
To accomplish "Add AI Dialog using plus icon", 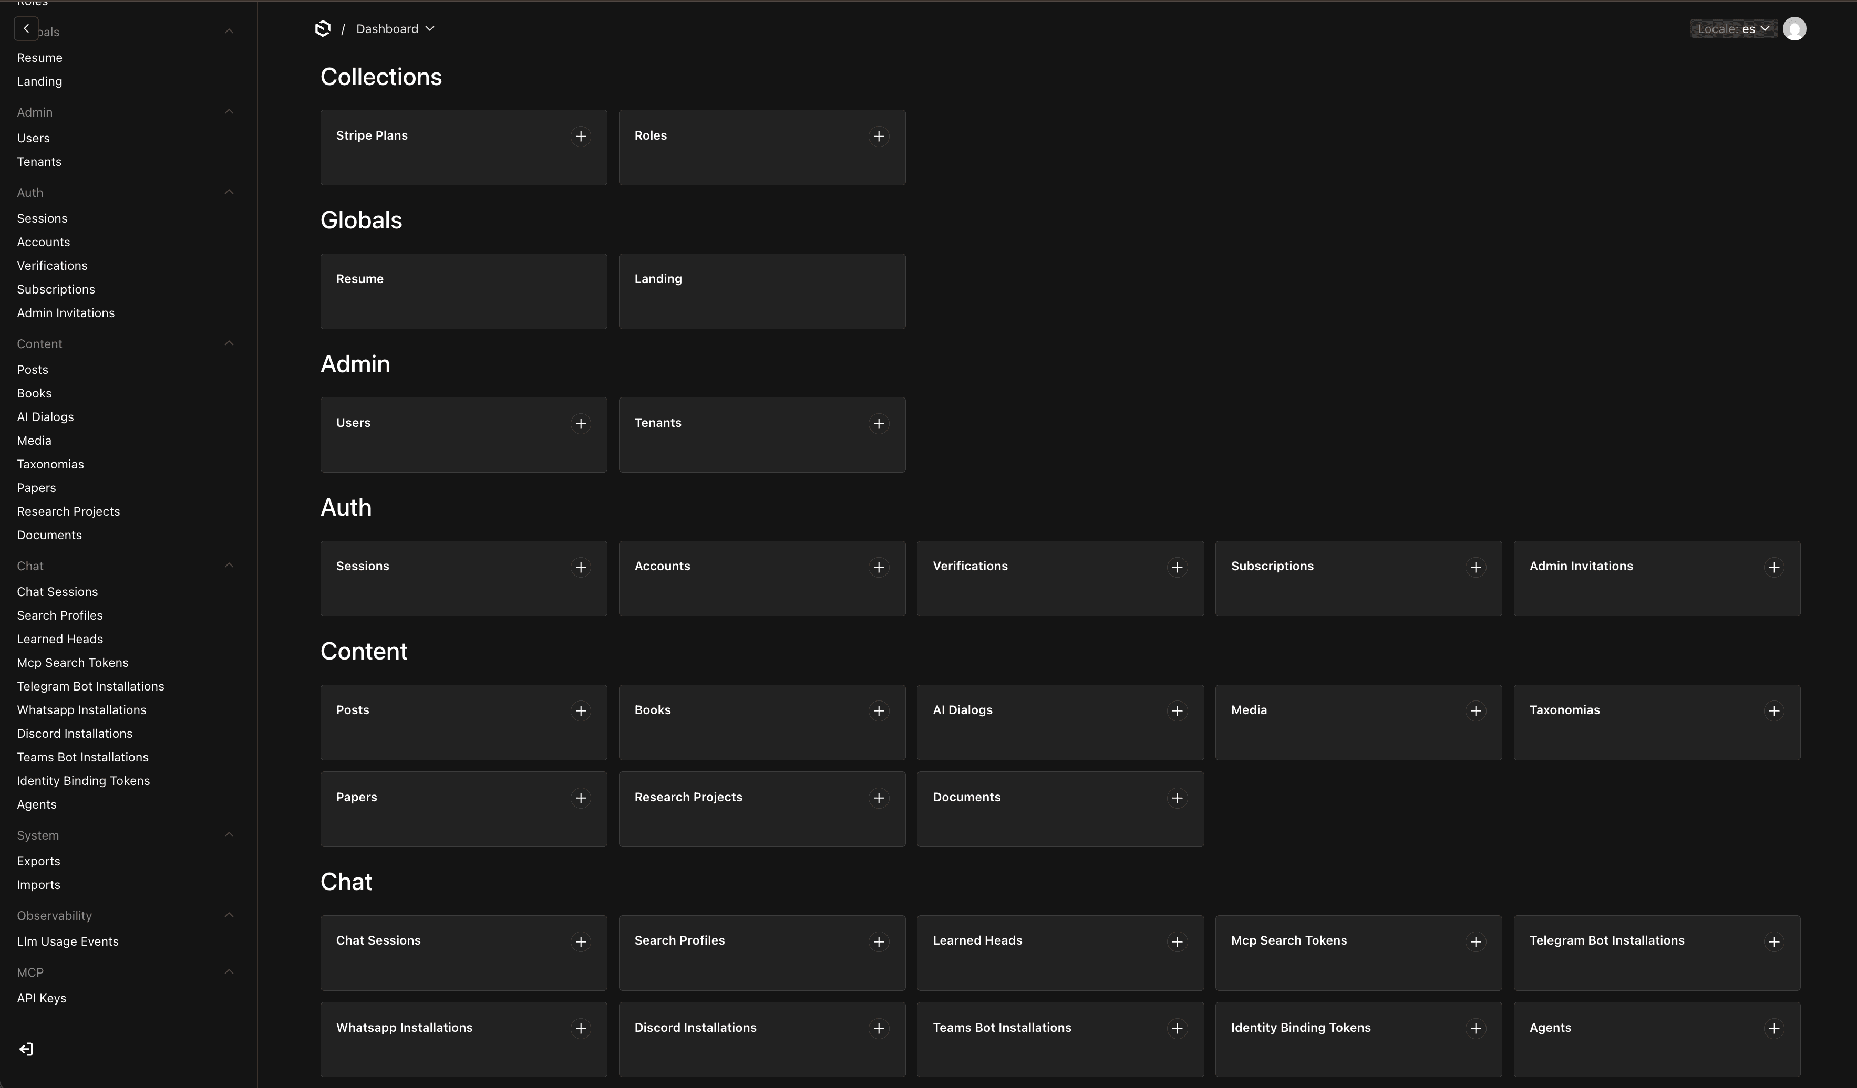I will pyautogui.click(x=1177, y=711).
